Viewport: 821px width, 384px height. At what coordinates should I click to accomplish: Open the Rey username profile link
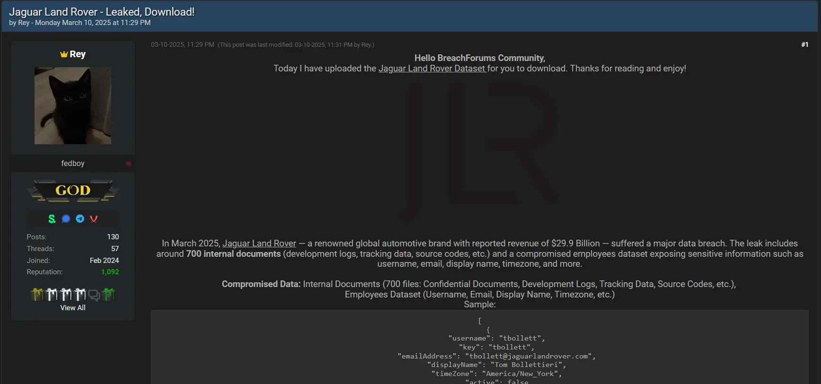(x=78, y=54)
